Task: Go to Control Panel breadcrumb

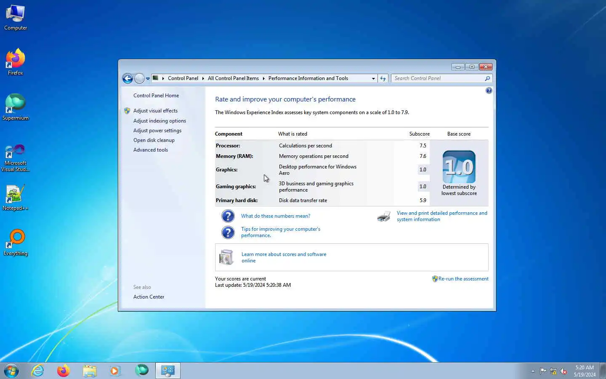Action: pos(183,78)
